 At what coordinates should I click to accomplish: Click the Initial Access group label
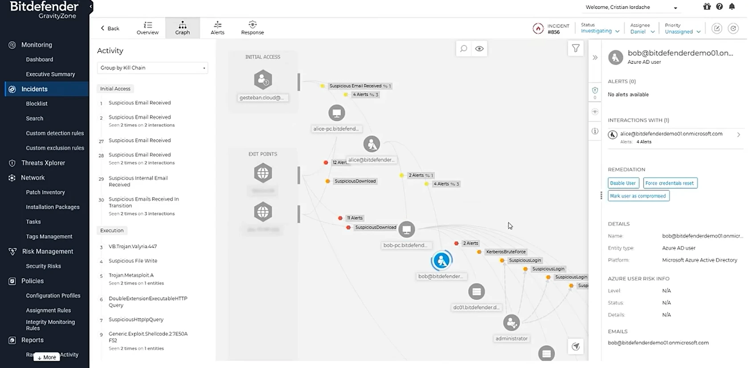click(115, 89)
